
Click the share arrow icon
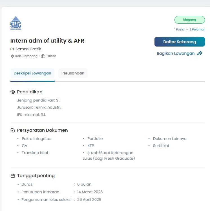[x=200, y=53]
